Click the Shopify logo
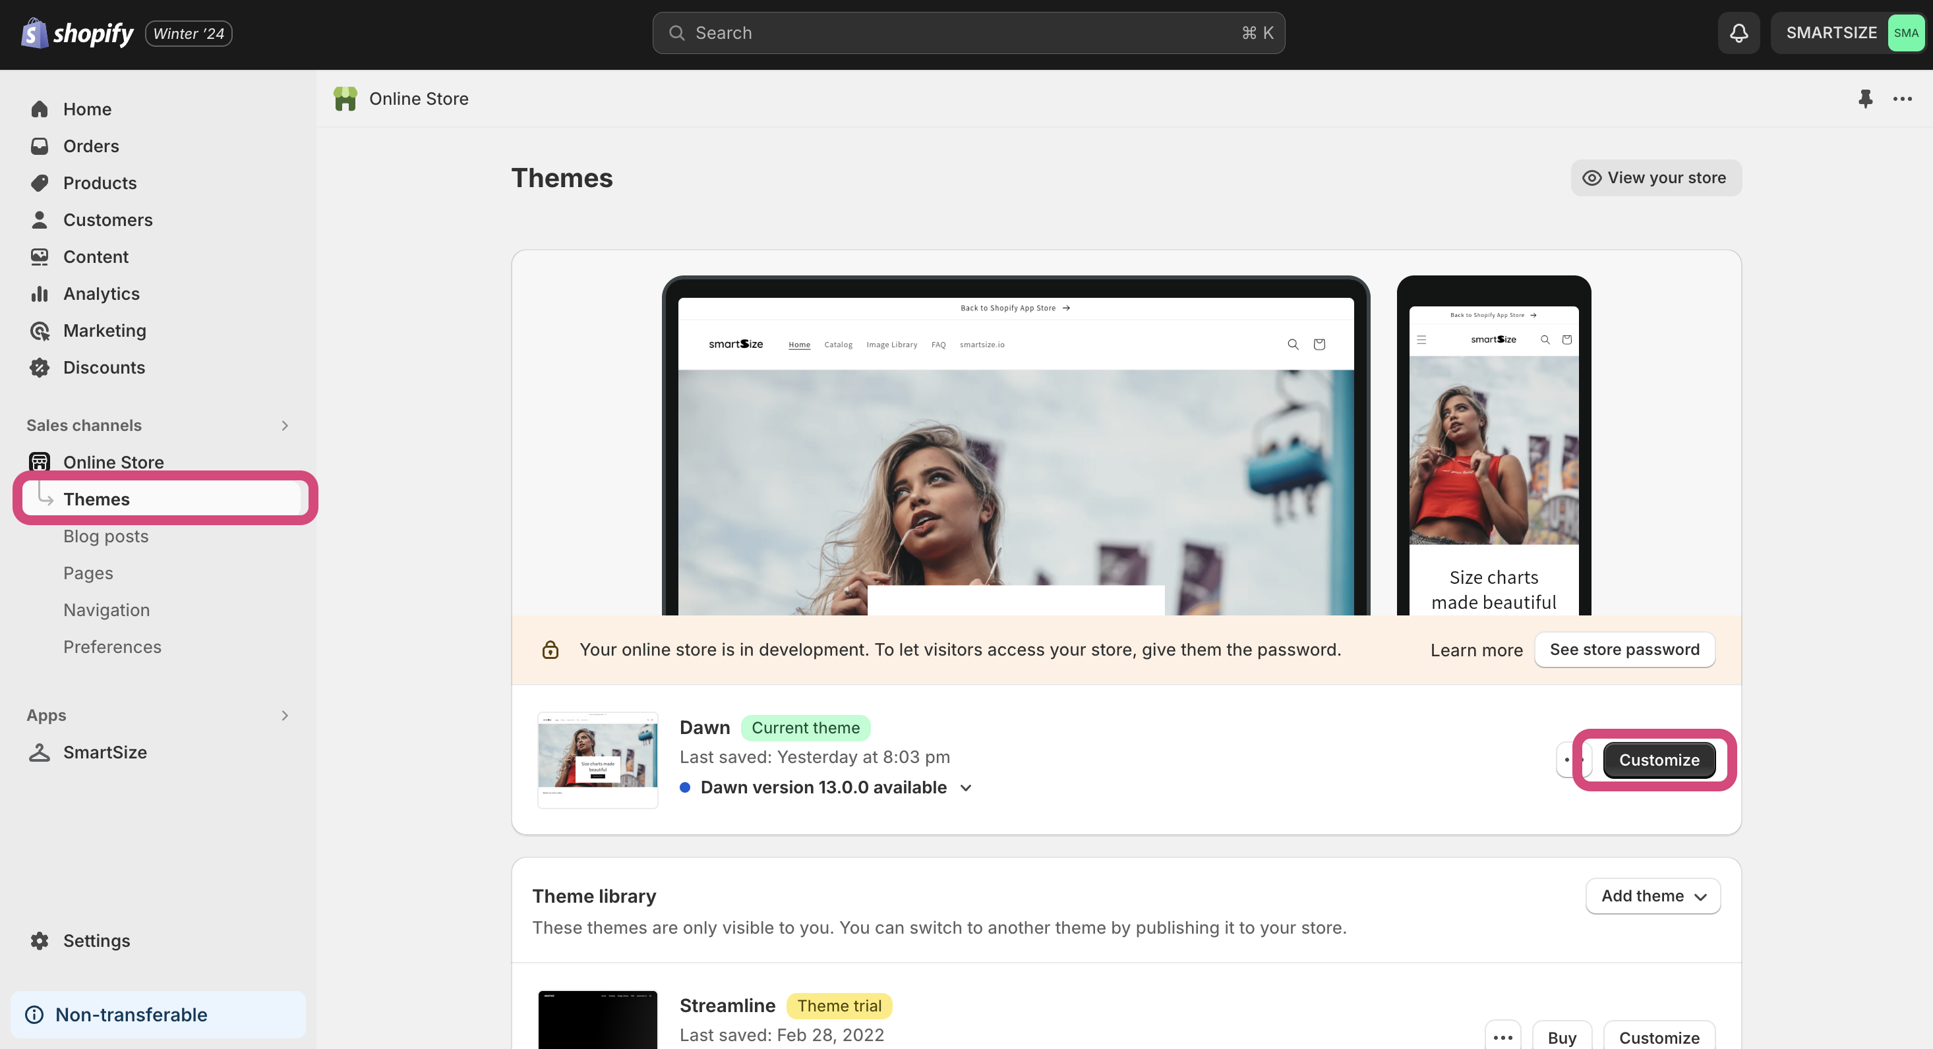This screenshot has height=1049, width=1933. pyautogui.click(x=77, y=33)
